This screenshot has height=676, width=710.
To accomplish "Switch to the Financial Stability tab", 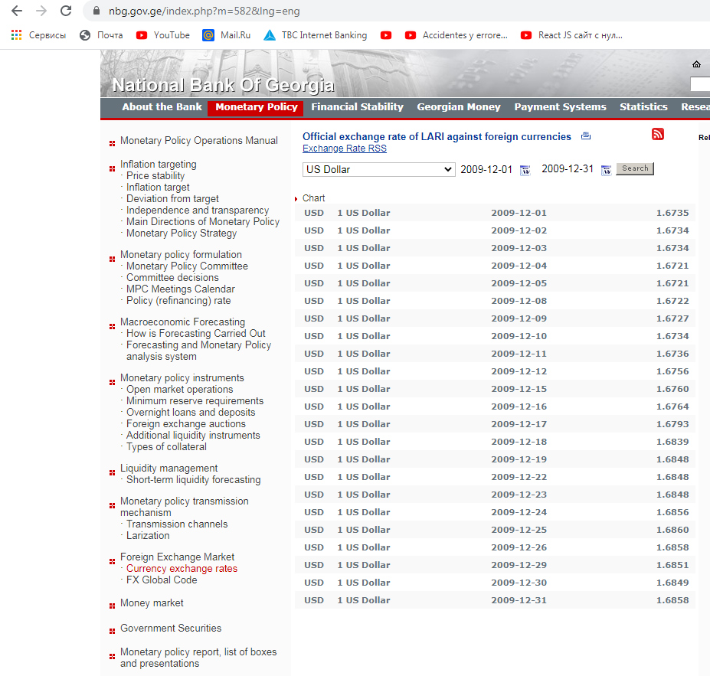I will pyautogui.click(x=357, y=107).
